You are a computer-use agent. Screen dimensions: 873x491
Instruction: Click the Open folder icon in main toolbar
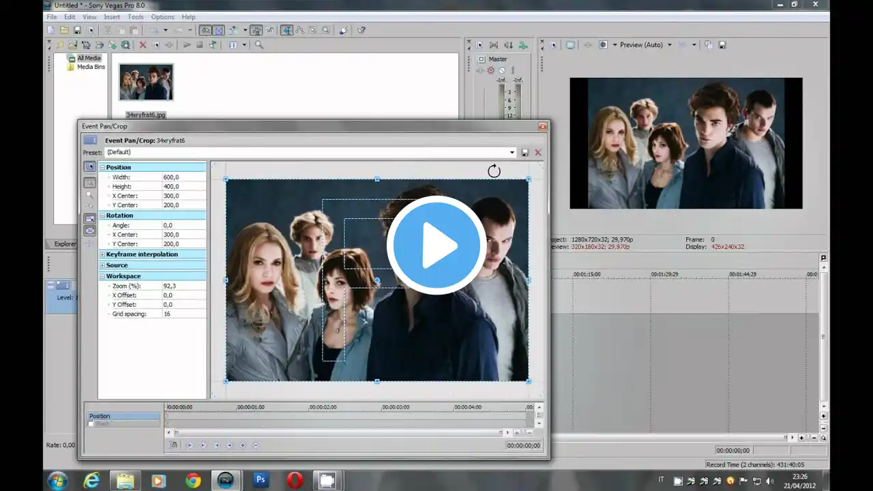tap(64, 30)
